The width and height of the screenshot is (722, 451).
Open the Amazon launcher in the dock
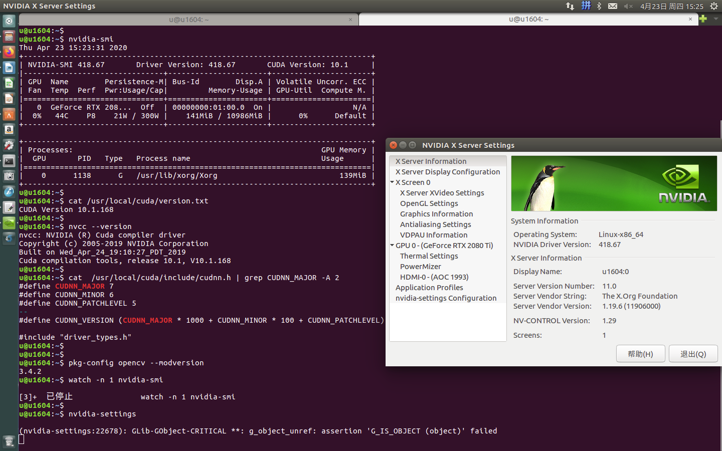click(x=9, y=129)
